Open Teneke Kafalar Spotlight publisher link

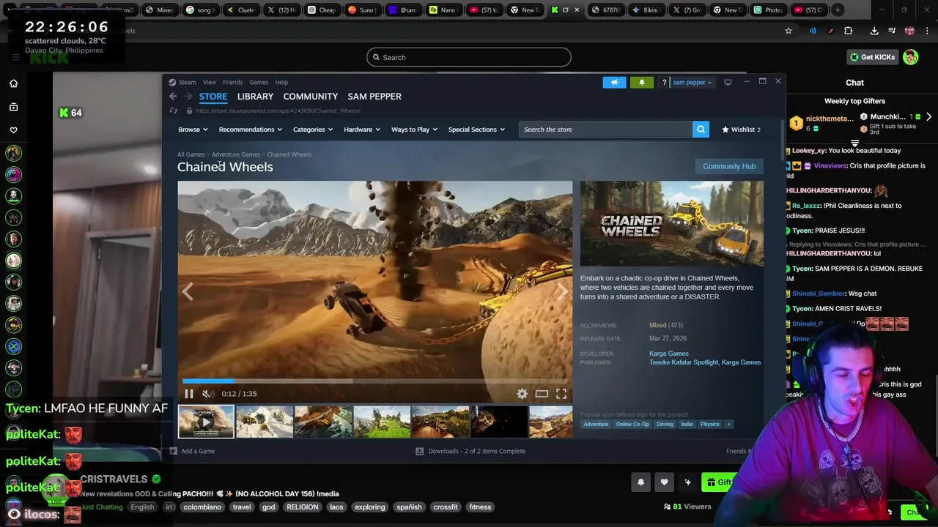(x=683, y=362)
